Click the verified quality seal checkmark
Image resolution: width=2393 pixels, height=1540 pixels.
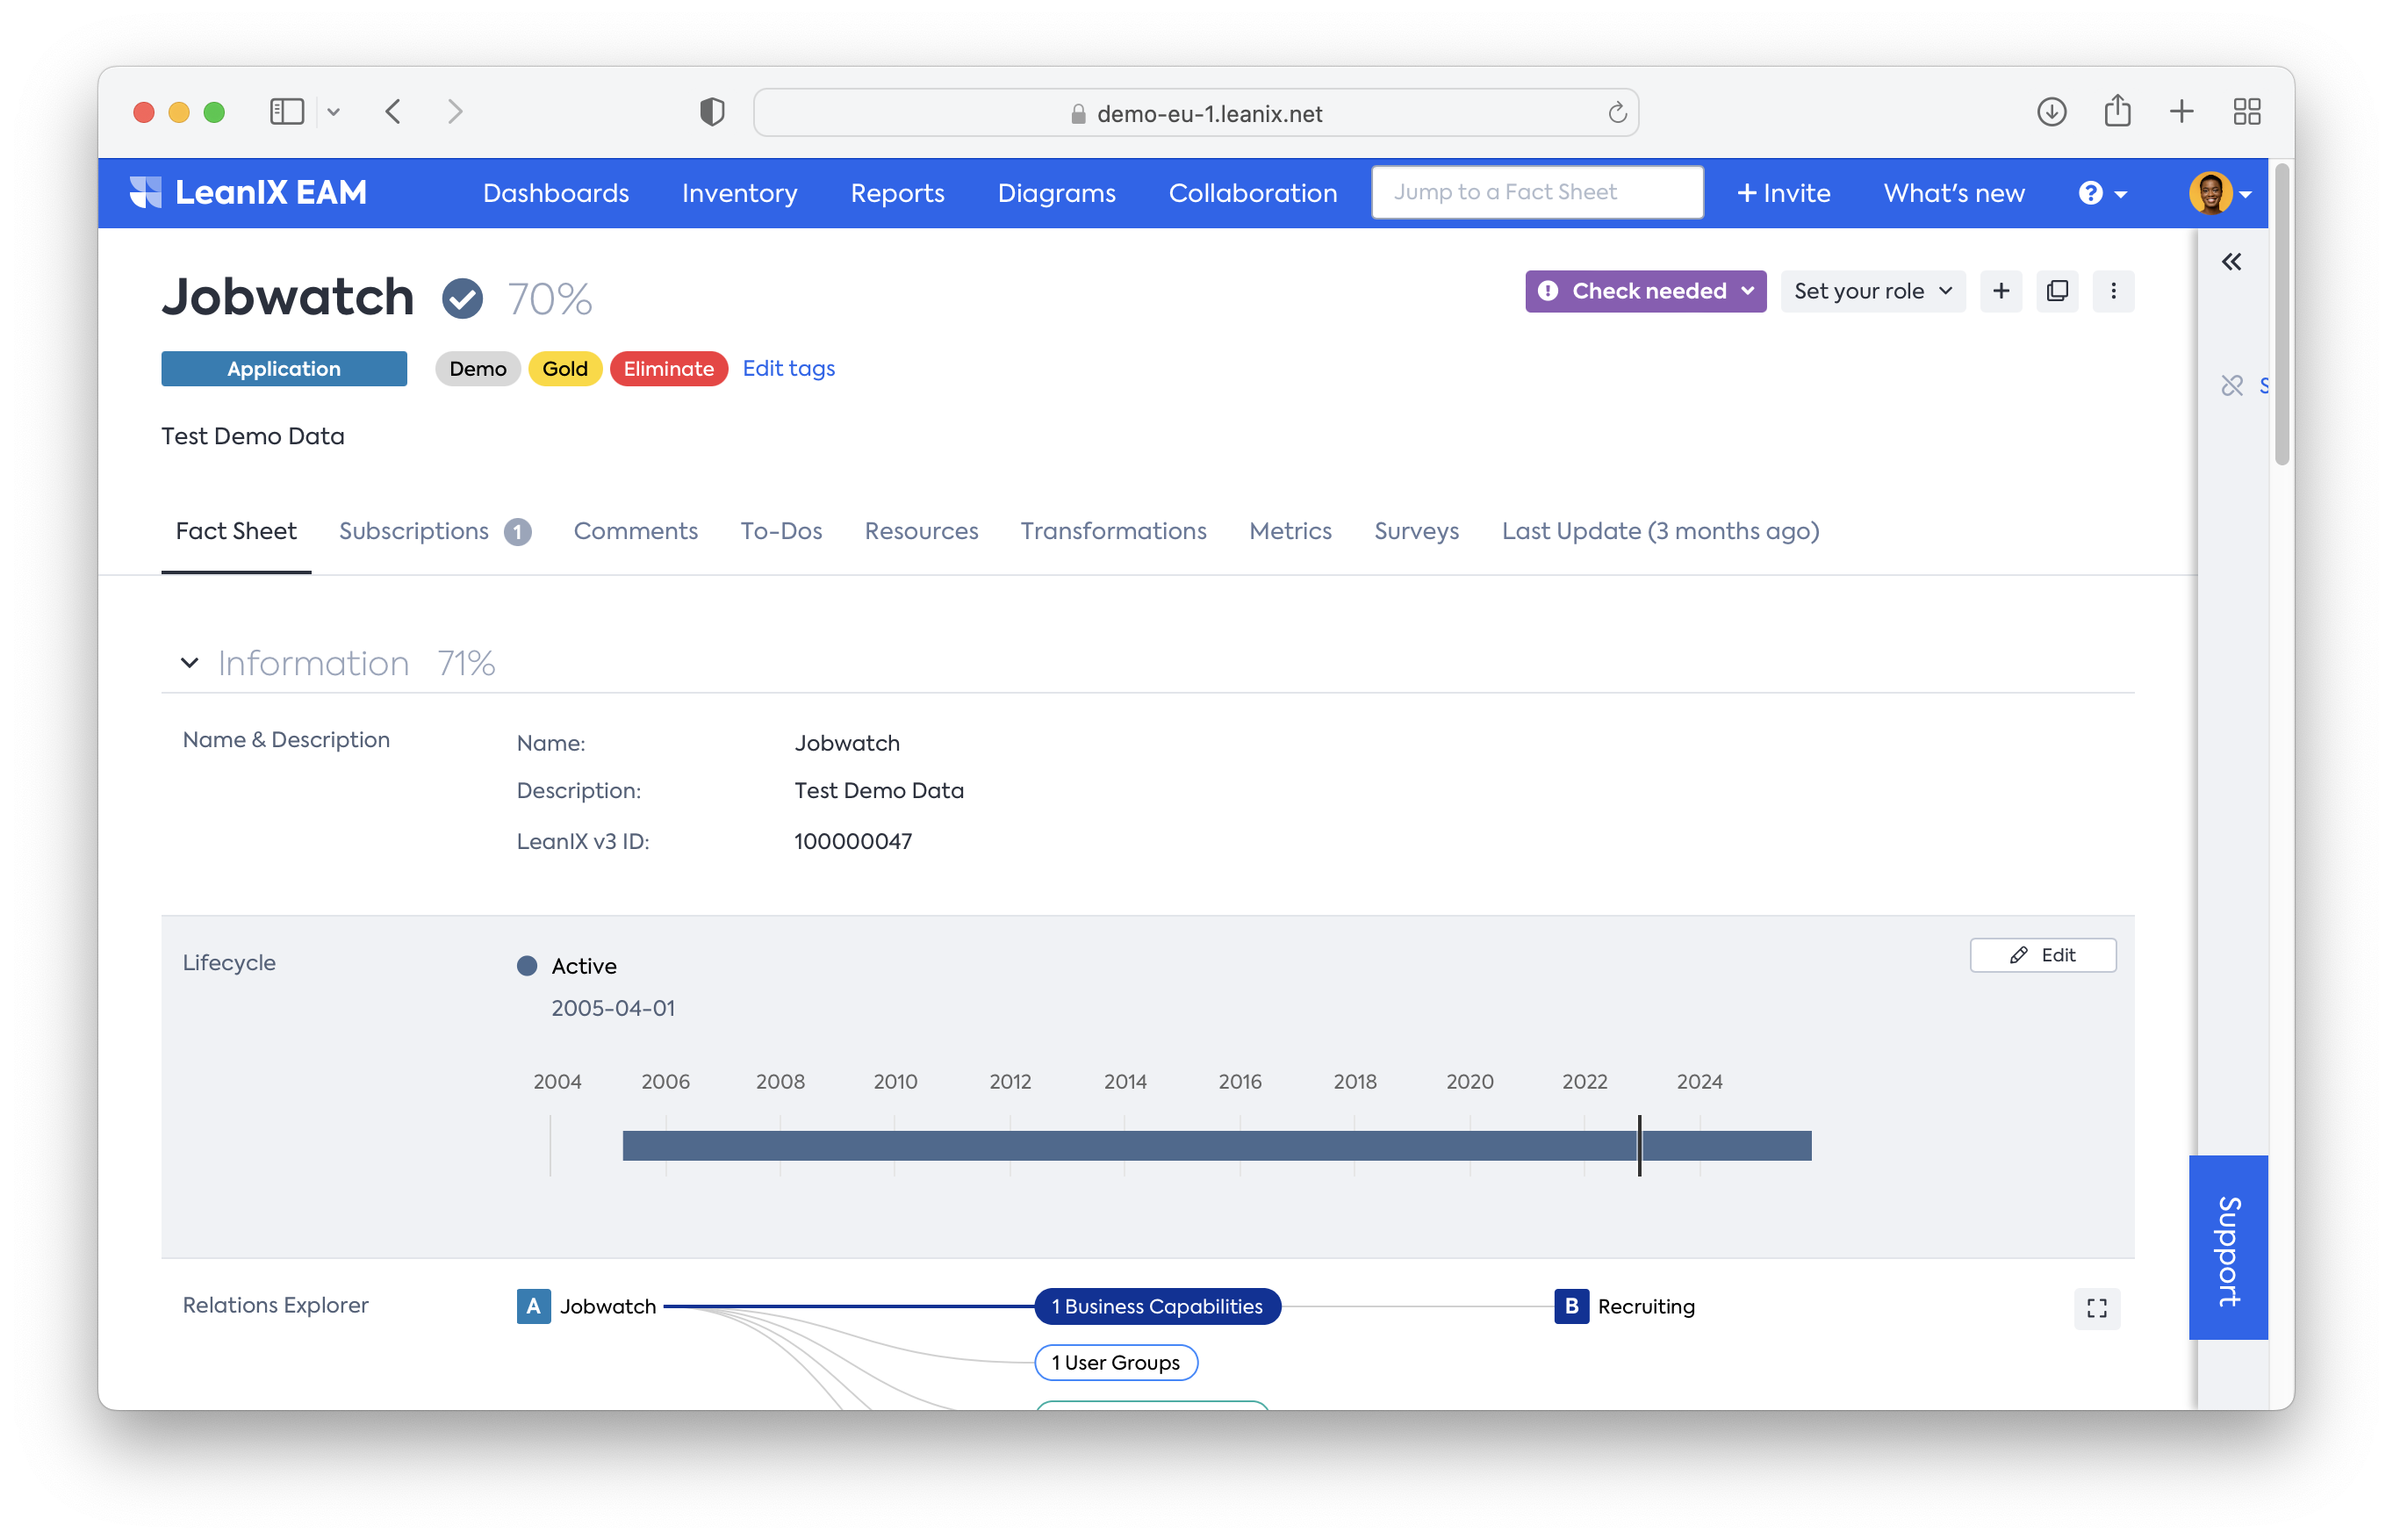(x=462, y=298)
